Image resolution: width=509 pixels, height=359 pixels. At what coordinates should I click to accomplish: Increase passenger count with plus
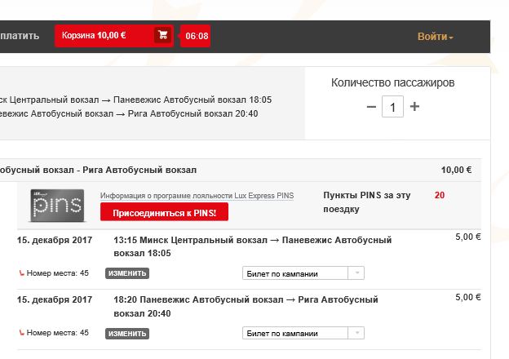[x=414, y=107]
